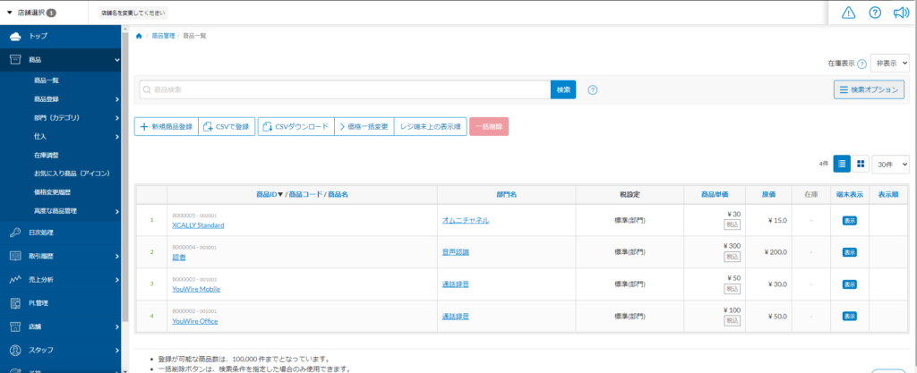Toggle 表示 badge for YouWire Mobile
917x373 pixels.
849,284
